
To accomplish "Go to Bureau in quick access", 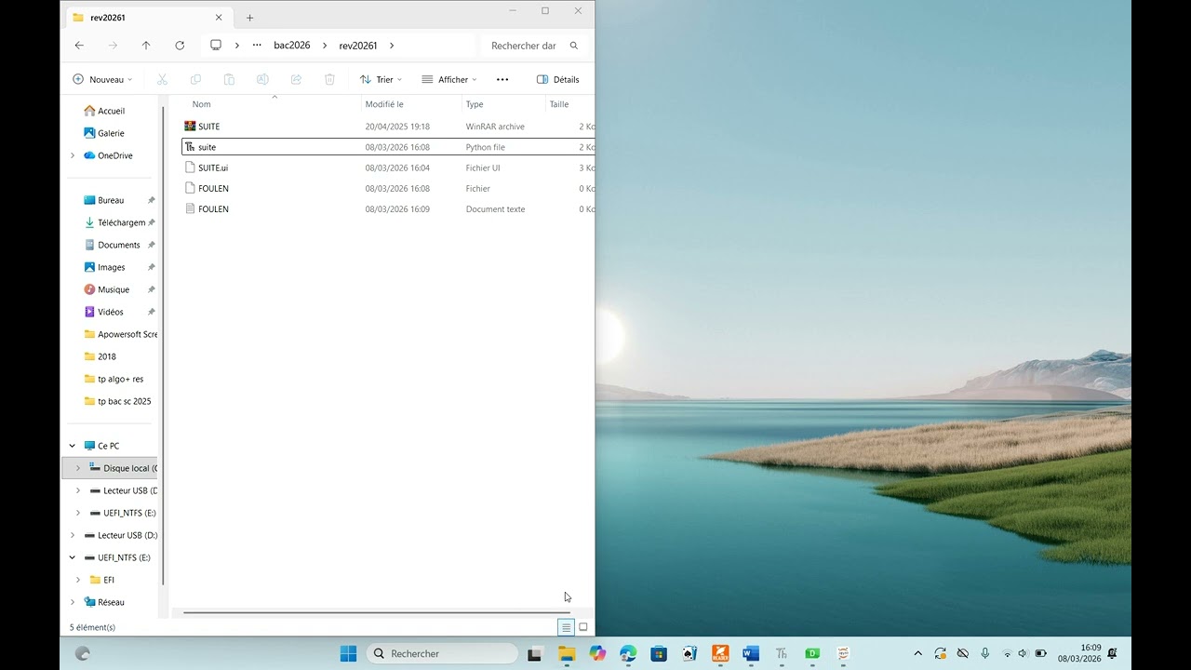I will click(111, 200).
